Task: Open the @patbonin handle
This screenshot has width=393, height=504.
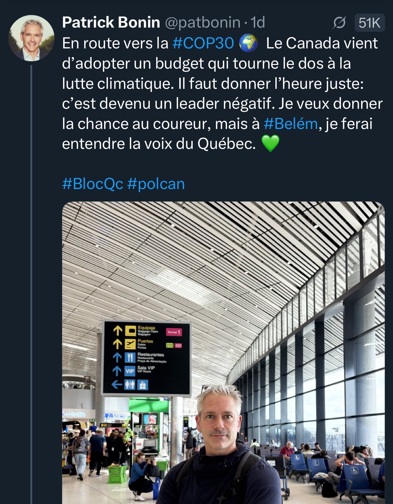Action: (x=202, y=23)
